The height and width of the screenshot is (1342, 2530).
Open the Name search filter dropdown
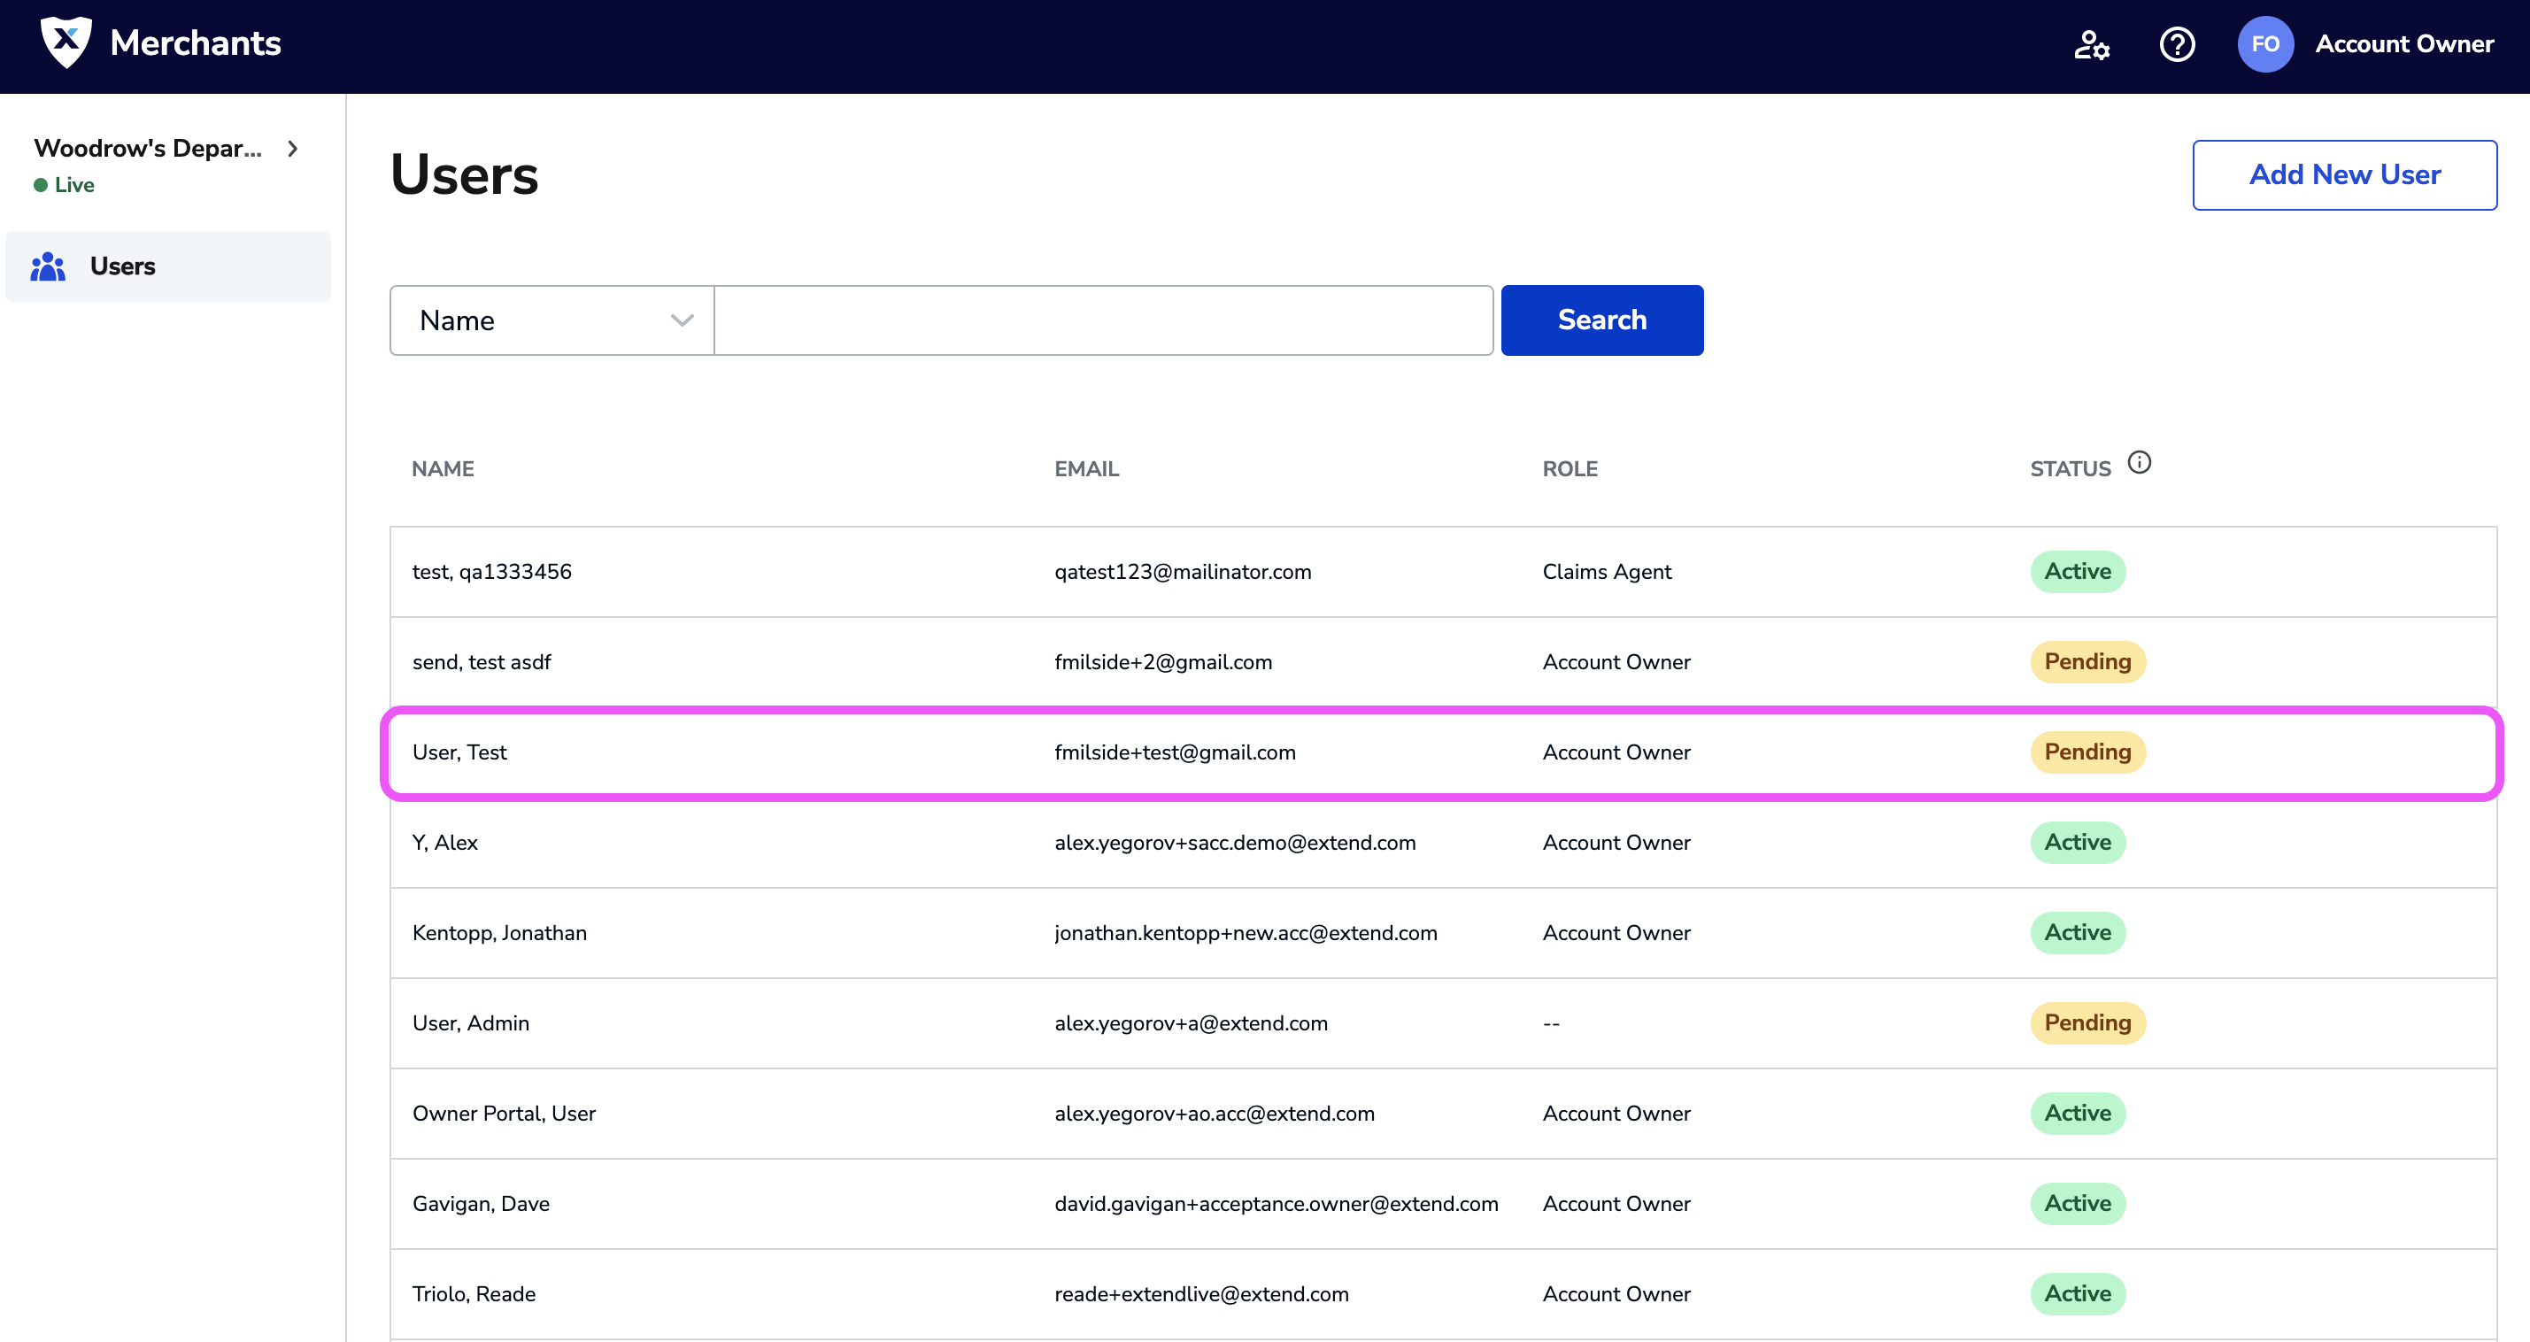click(x=552, y=320)
